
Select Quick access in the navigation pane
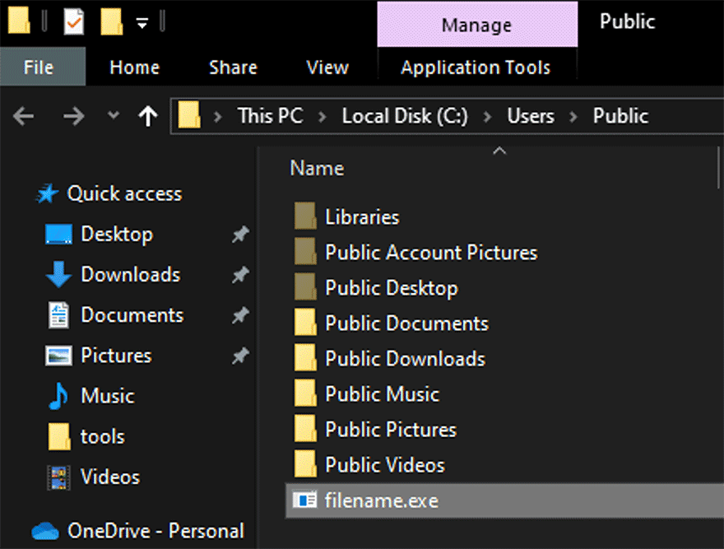pos(124,193)
